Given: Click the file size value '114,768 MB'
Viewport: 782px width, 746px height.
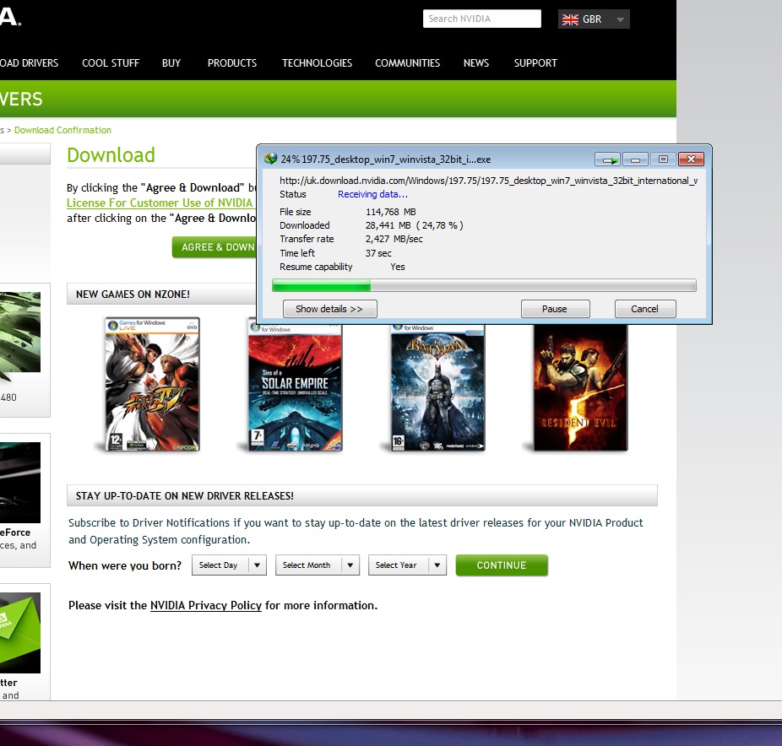Looking at the screenshot, I should (390, 212).
